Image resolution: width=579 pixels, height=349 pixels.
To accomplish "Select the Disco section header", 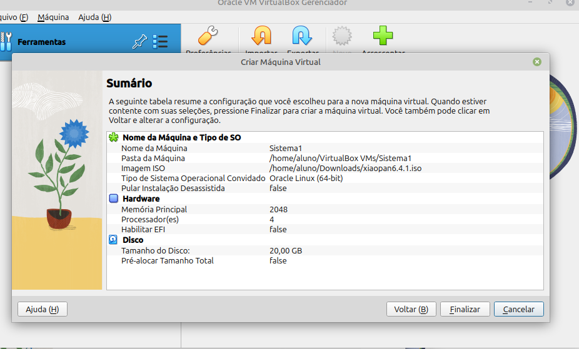I will coord(133,240).
